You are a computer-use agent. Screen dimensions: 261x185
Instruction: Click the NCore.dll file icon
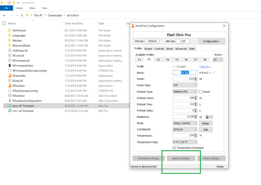click(10, 55)
